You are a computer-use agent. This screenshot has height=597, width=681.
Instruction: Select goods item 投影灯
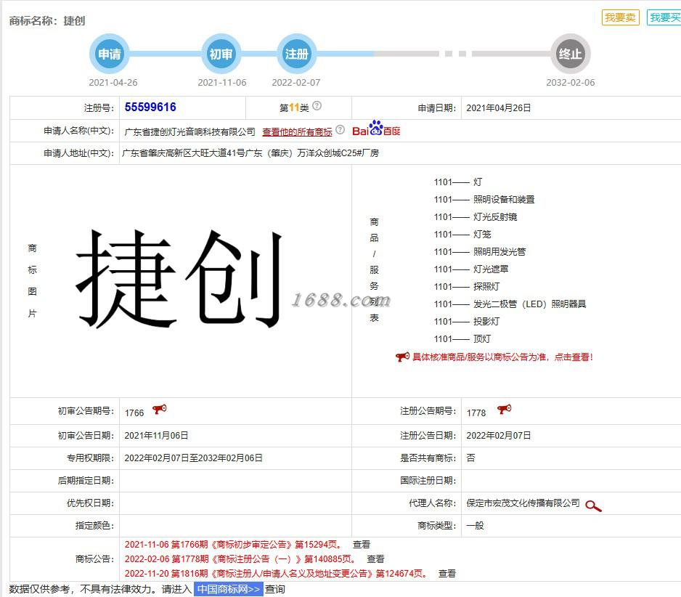(x=486, y=322)
